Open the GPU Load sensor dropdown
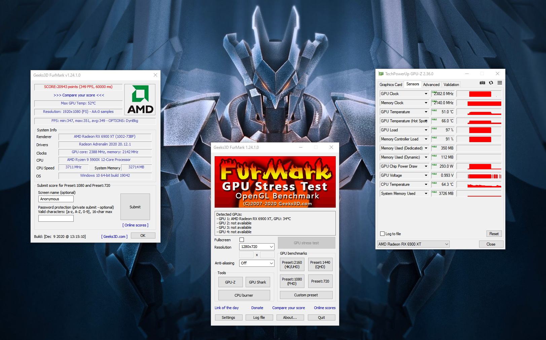546x340 pixels. click(426, 130)
